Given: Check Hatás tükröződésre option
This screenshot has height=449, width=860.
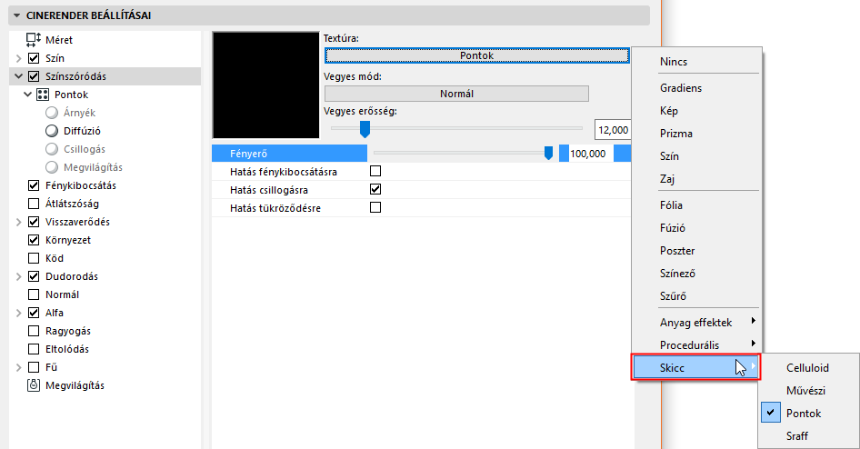Looking at the screenshot, I should (375, 207).
